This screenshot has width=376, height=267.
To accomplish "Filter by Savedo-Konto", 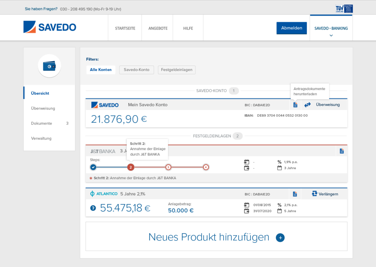I will [136, 70].
